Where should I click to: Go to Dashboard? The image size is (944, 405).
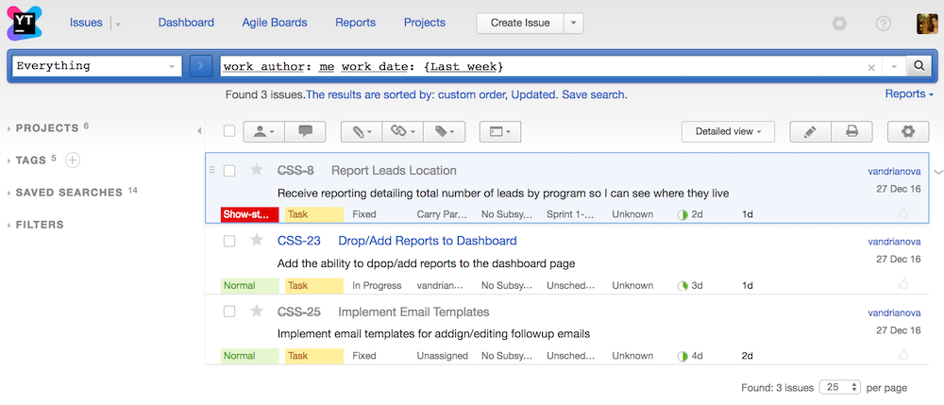tap(186, 23)
